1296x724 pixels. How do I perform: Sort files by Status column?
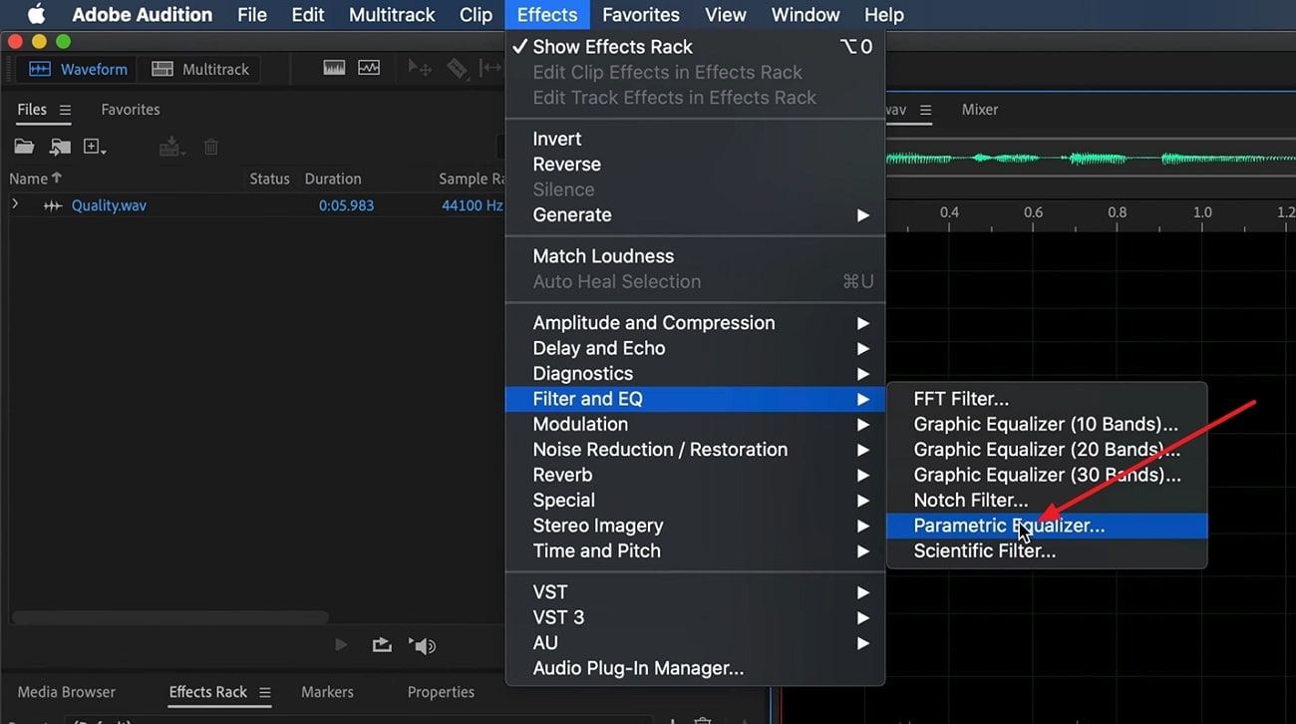(269, 179)
